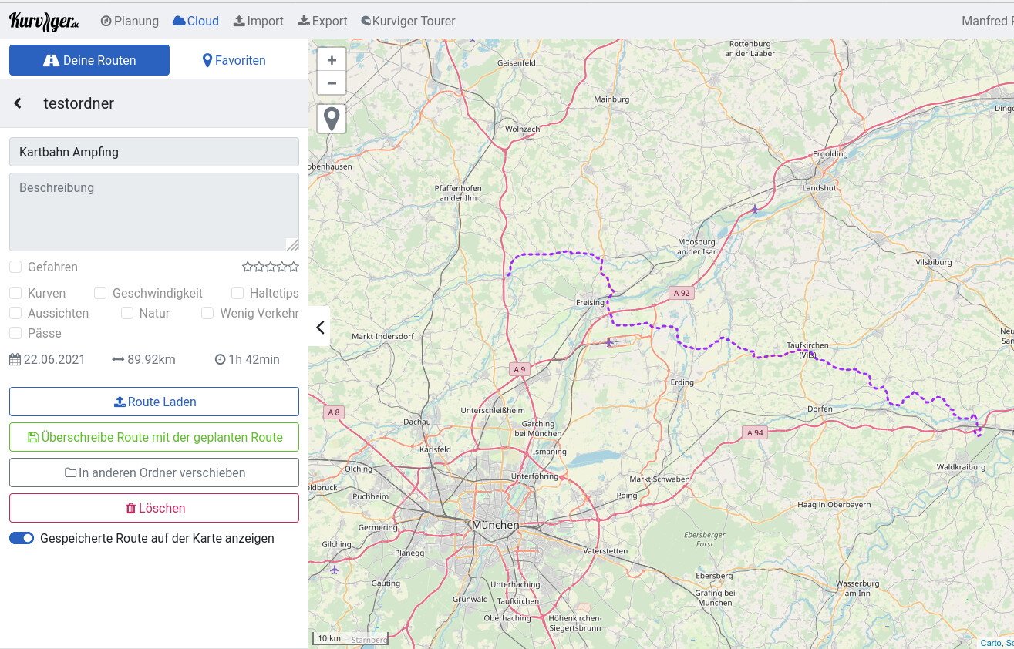
Task: Switch to Favoriten tab
Action: pos(234,60)
